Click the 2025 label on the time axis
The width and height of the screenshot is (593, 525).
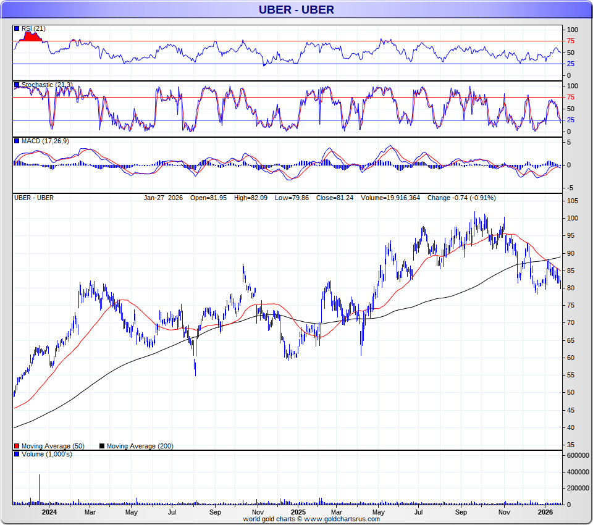298,512
